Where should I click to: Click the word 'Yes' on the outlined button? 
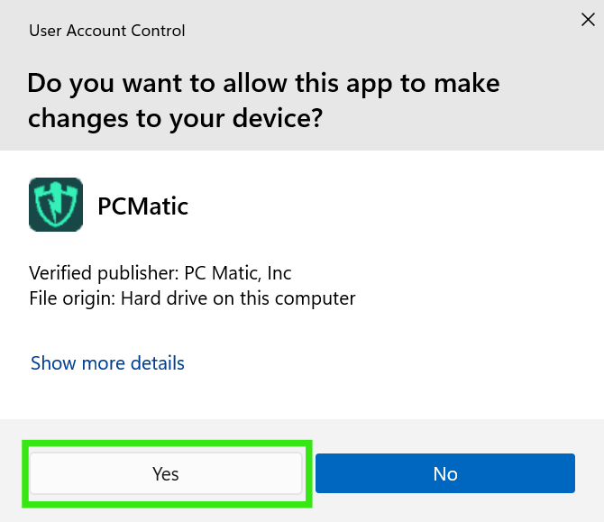[166, 474]
